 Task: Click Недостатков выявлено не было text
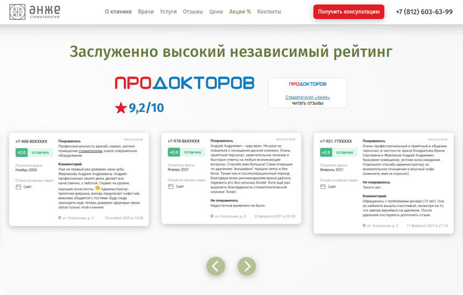(x=238, y=206)
